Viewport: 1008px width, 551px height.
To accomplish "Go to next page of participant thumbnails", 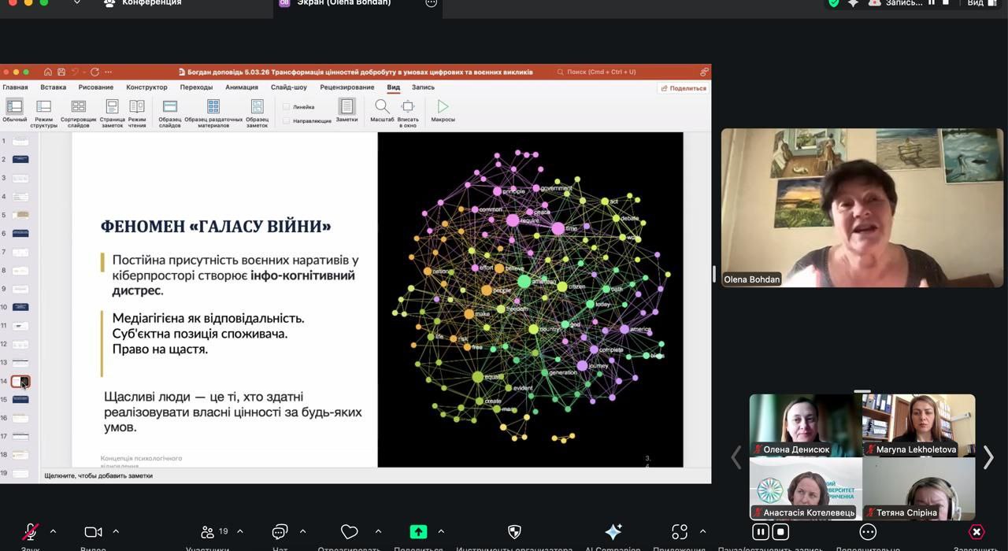I will click(x=988, y=457).
